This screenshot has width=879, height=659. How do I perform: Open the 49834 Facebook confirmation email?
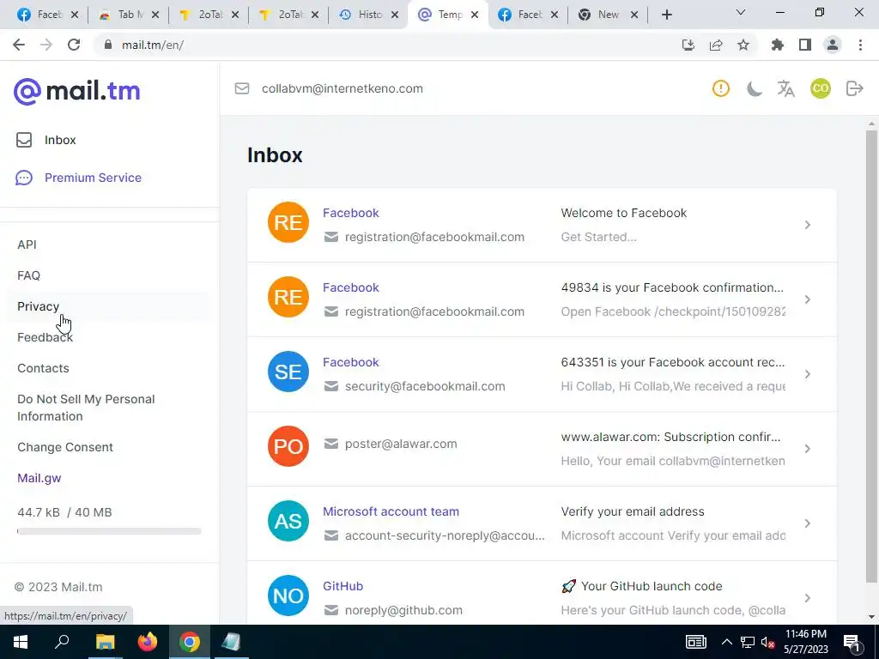click(x=542, y=299)
